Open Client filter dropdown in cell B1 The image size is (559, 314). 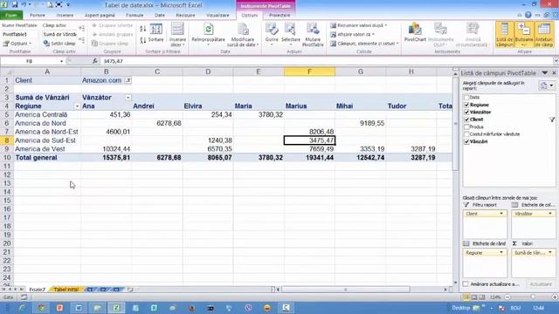(128, 81)
